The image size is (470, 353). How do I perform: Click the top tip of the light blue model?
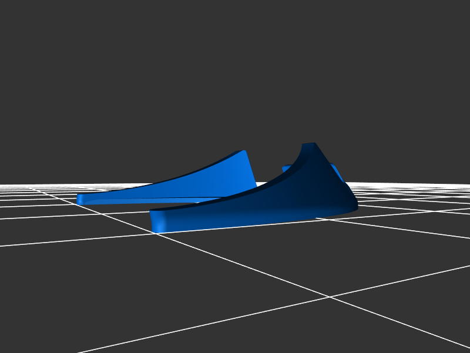click(x=243, y=152)
